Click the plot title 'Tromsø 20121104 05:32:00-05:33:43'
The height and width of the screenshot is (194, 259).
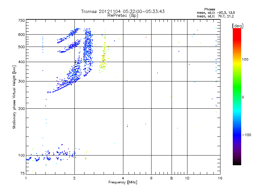coord(123,11)
